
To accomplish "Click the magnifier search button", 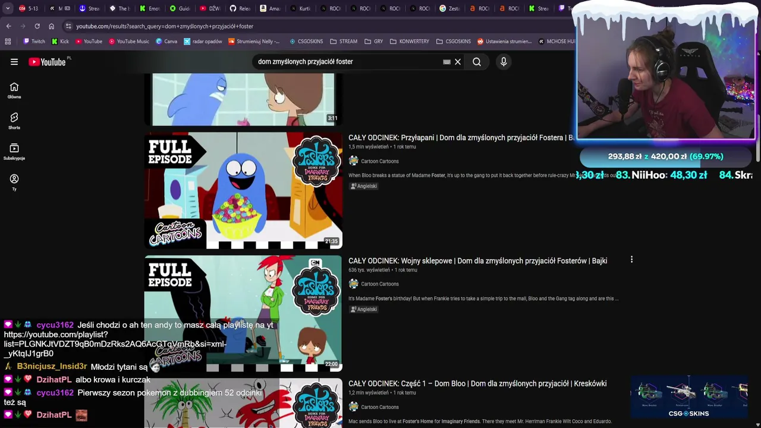I will click(x=477, y=62).
